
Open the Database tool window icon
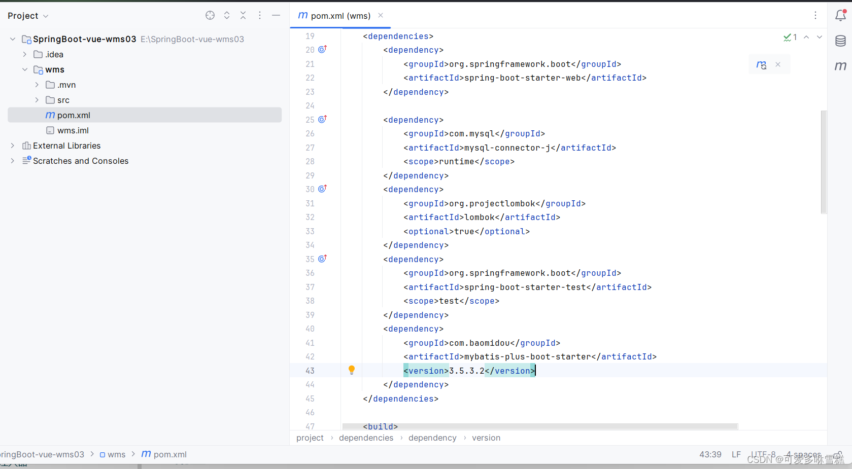coord(841,41)
